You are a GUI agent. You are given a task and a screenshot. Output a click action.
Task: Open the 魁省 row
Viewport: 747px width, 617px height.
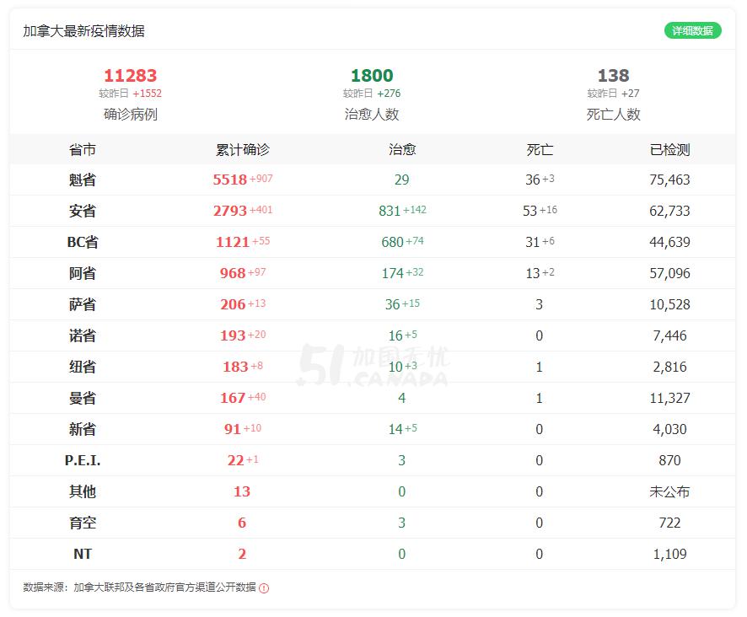tap(373, 180)
